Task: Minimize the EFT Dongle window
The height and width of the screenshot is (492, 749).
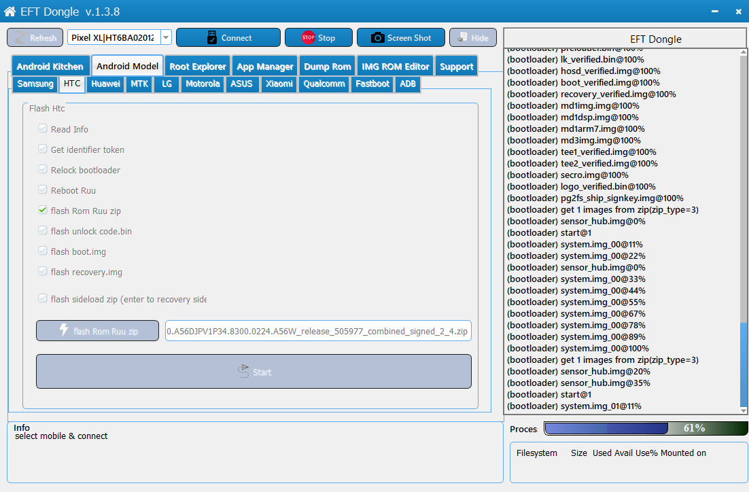Action: coord(714,12)
